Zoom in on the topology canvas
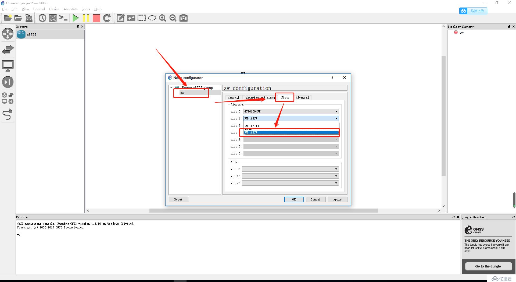This screenshot has height=282, width=516. click(163, 18)
